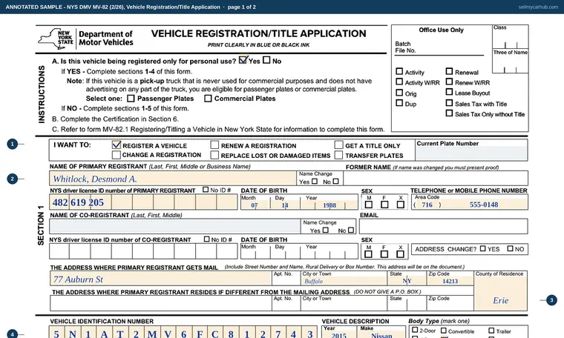
Task: Click mailing address field 77 Auburn St
Action: point(161,279)
